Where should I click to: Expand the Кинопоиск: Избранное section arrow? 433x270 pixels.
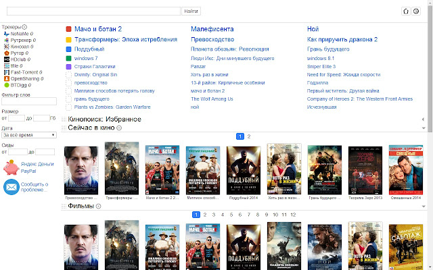[x=423, y=119]
